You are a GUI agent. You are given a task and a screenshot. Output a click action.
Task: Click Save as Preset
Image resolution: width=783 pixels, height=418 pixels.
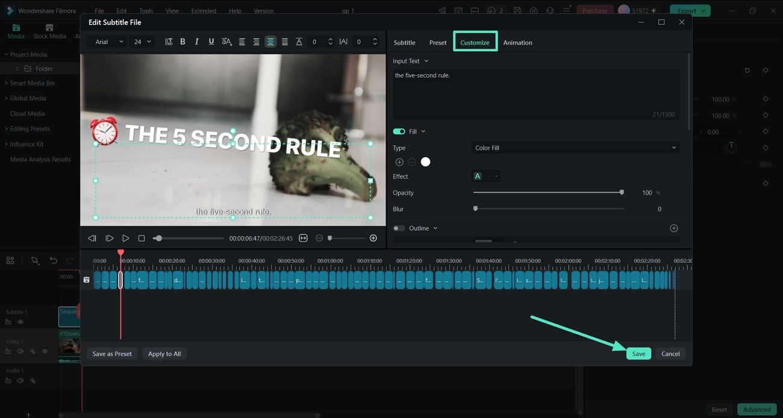[x=112, y=354]
